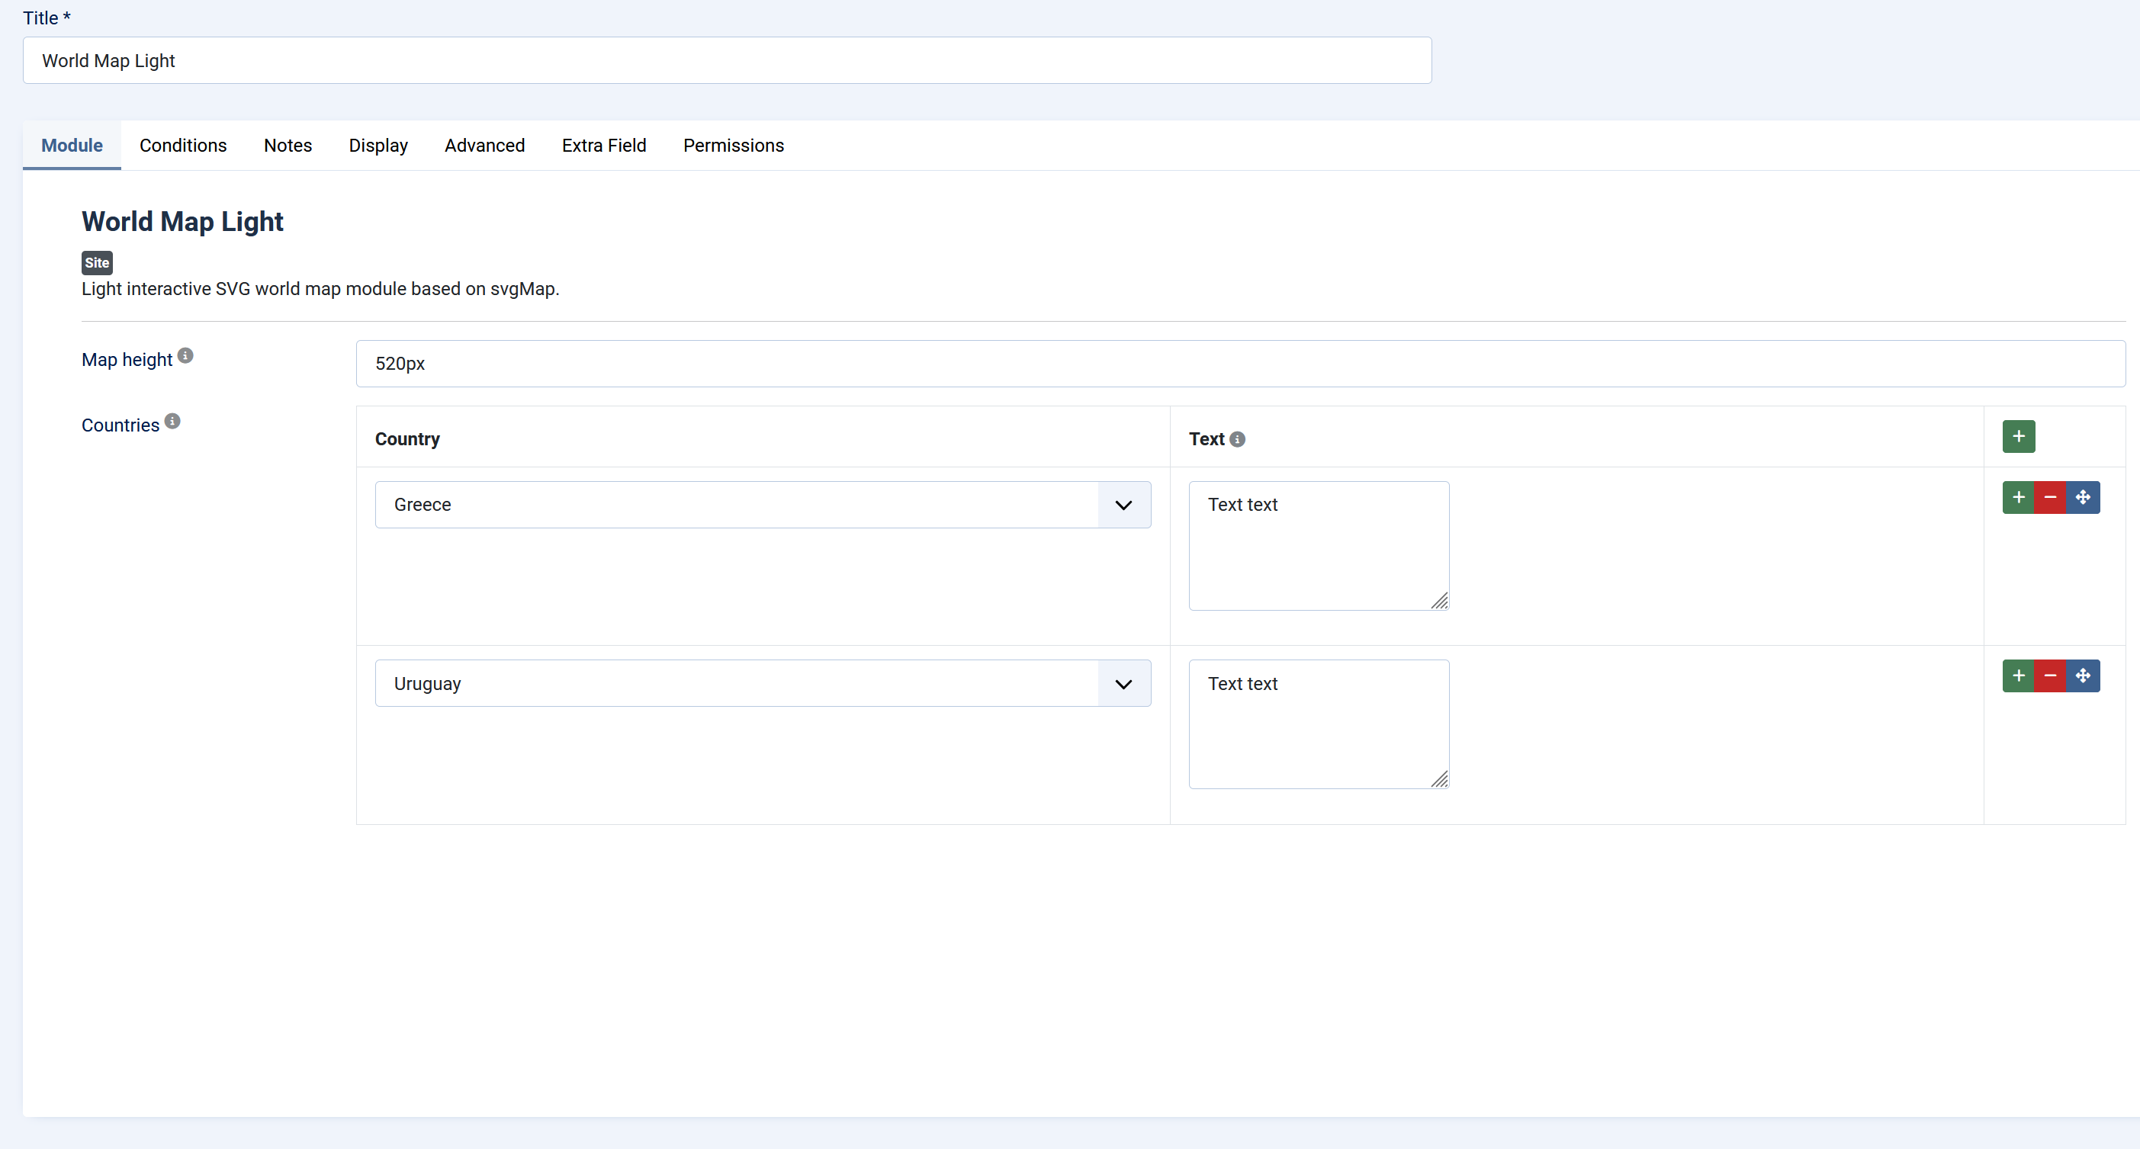The height and width of the screenshot is (1149, 2140).
Task: Open the Uruguay country dropdown
Action: point(763,684)
